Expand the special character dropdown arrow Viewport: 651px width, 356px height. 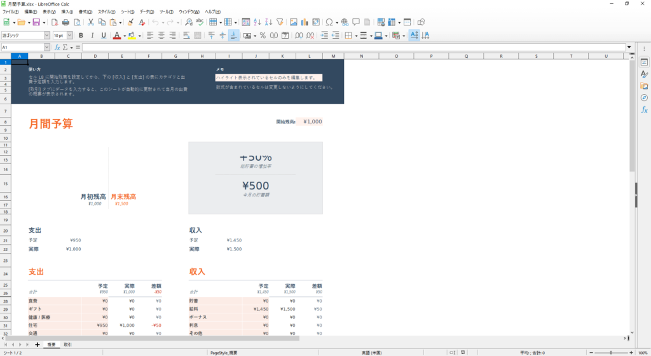coord(336,23)
